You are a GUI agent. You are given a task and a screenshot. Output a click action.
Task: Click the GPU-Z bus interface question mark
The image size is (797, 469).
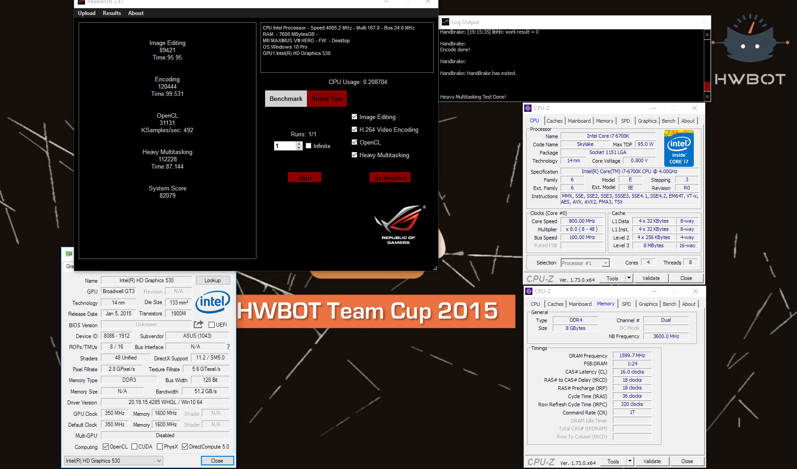click(228, 347)
